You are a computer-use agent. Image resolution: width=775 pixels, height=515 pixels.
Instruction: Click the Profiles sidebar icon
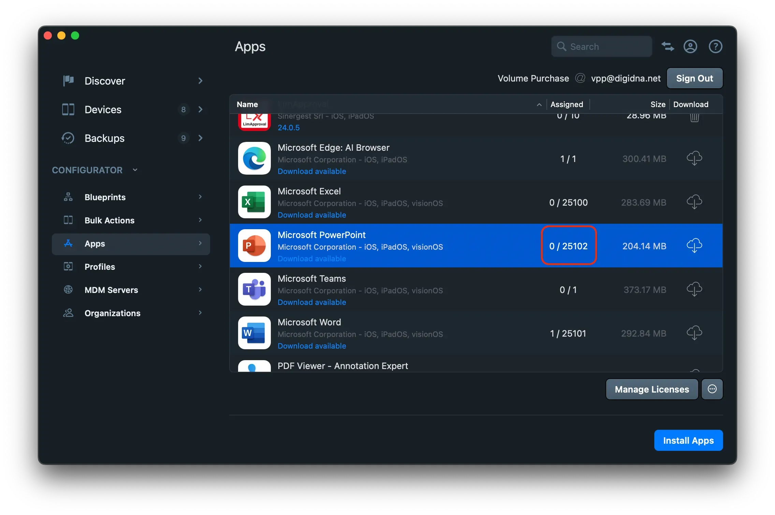(x=68, y=266)
